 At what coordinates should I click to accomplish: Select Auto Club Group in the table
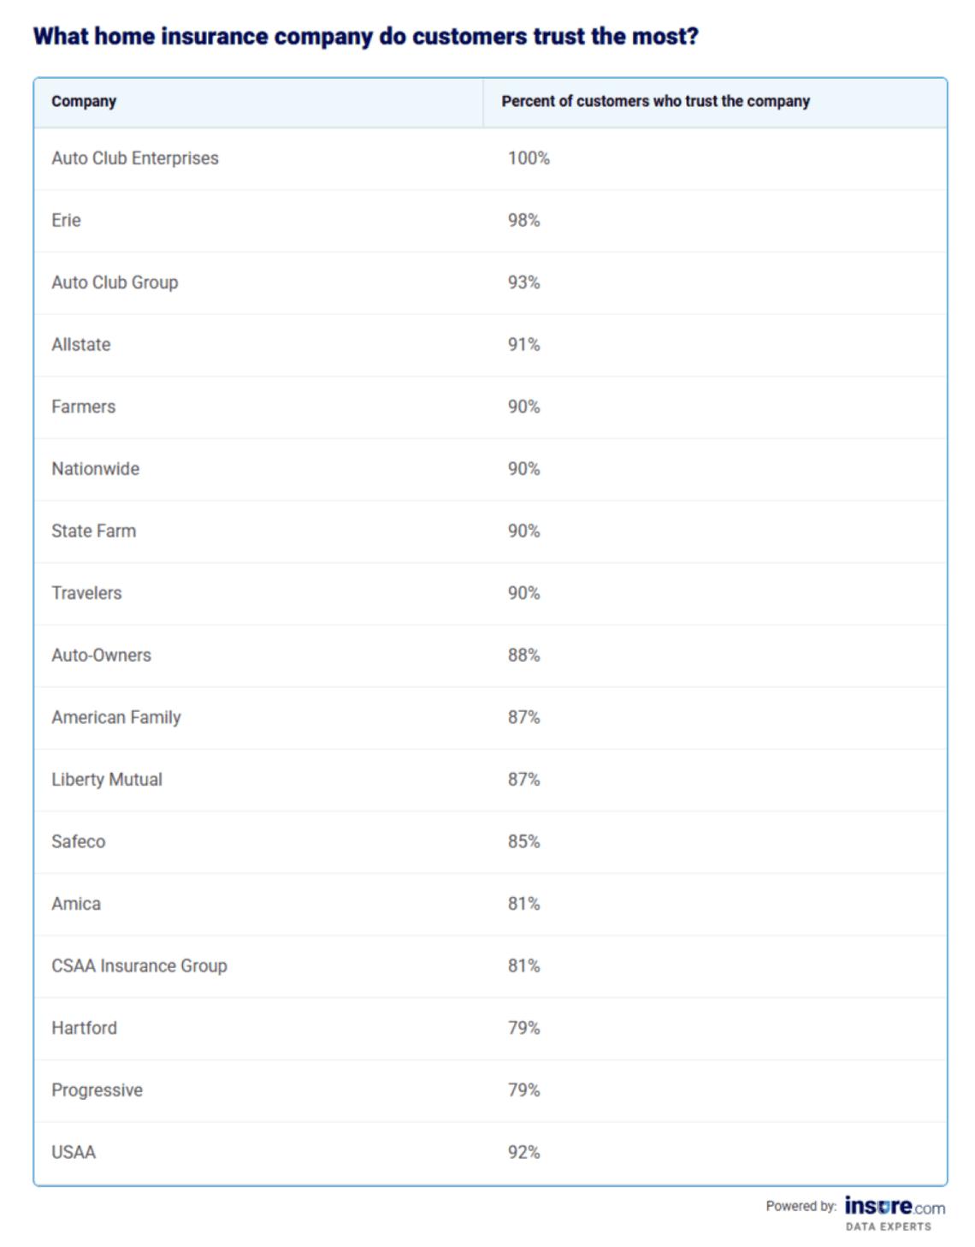click(115, 282)
